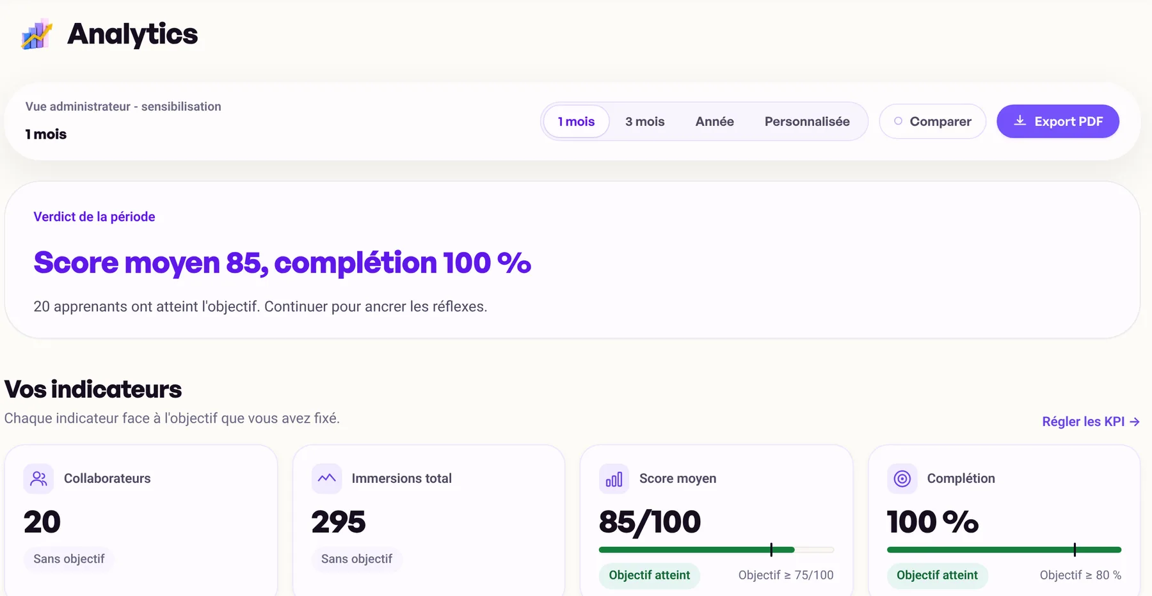Click the Objectif atteint badge under Complétion
1152x596 pixels.
[937, 576]
